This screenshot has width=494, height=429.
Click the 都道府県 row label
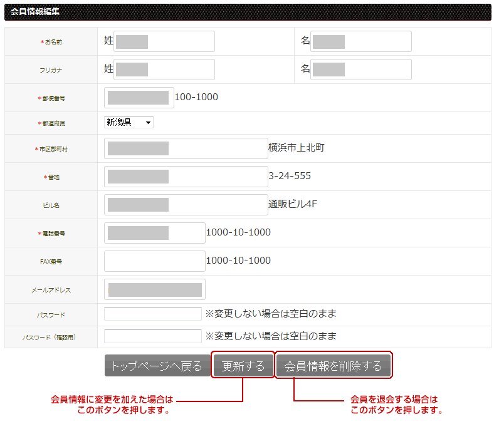pos(51,123)
